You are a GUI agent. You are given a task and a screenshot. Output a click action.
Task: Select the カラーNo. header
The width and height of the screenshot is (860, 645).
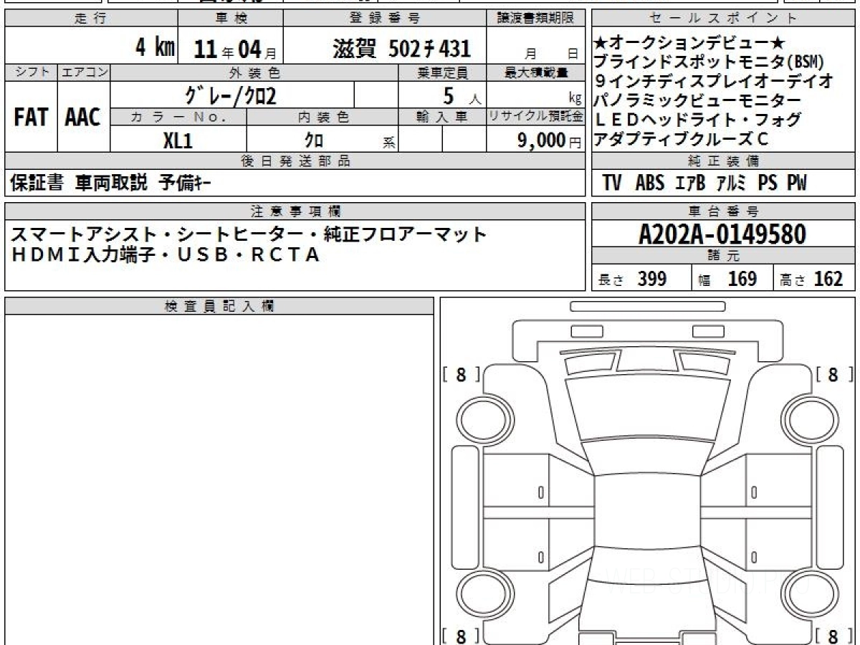178,117
